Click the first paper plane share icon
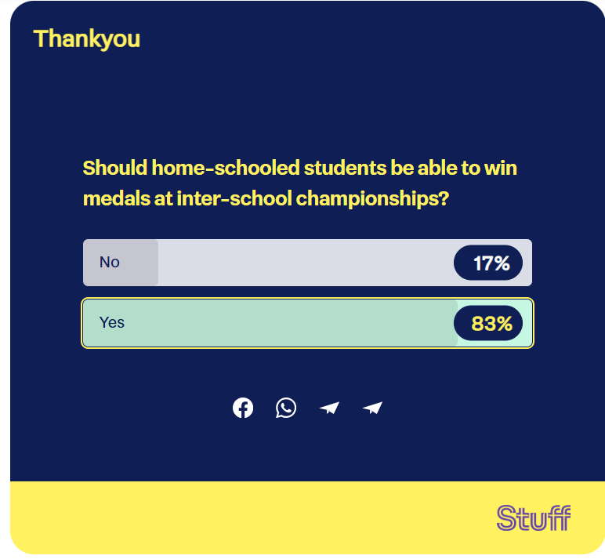 coord(329,408)
